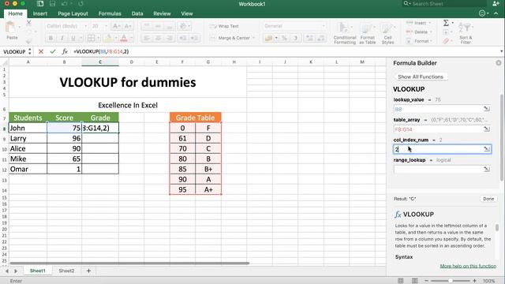Viewport: 505px width, 284px height.
Task: Open the Insert ribbon tab
Action: tap(40, 13)
